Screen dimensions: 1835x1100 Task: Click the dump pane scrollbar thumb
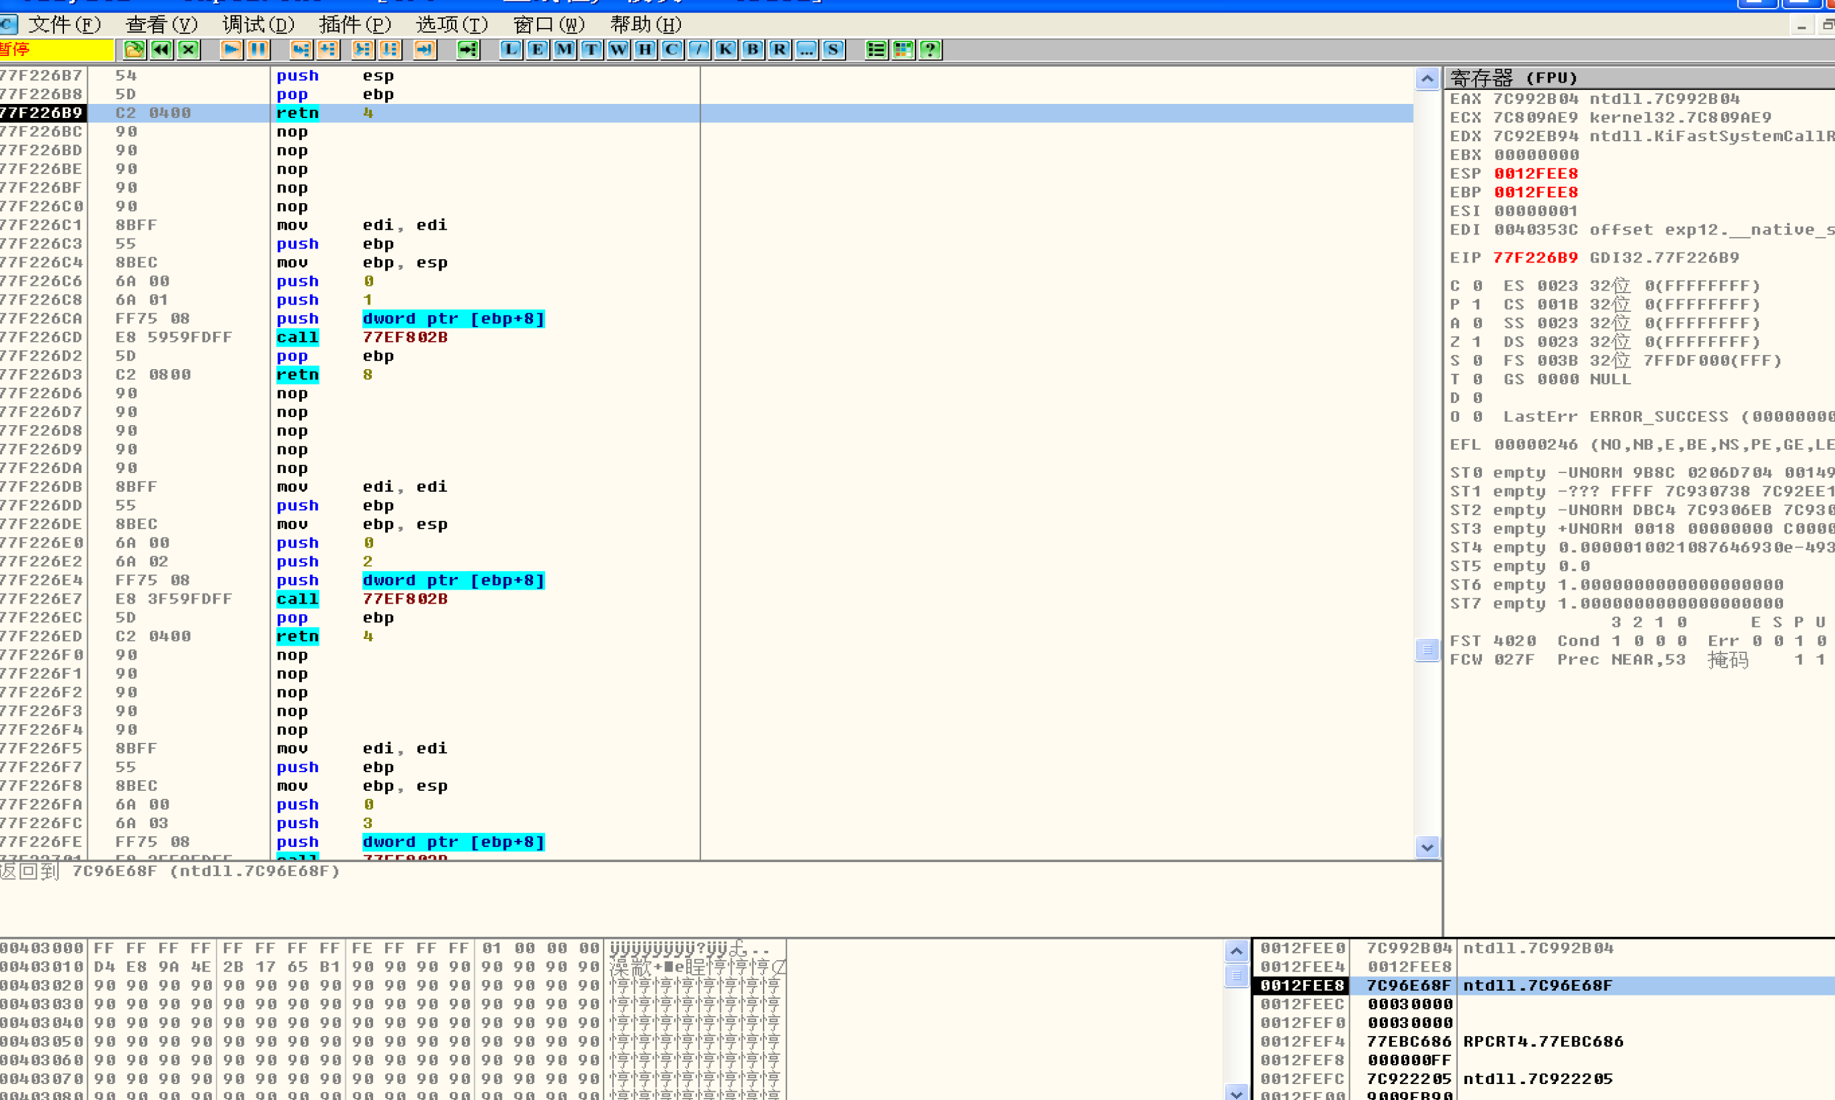1237,975
